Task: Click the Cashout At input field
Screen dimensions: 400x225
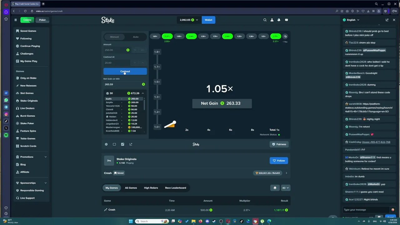Action: tap(117, 63)
